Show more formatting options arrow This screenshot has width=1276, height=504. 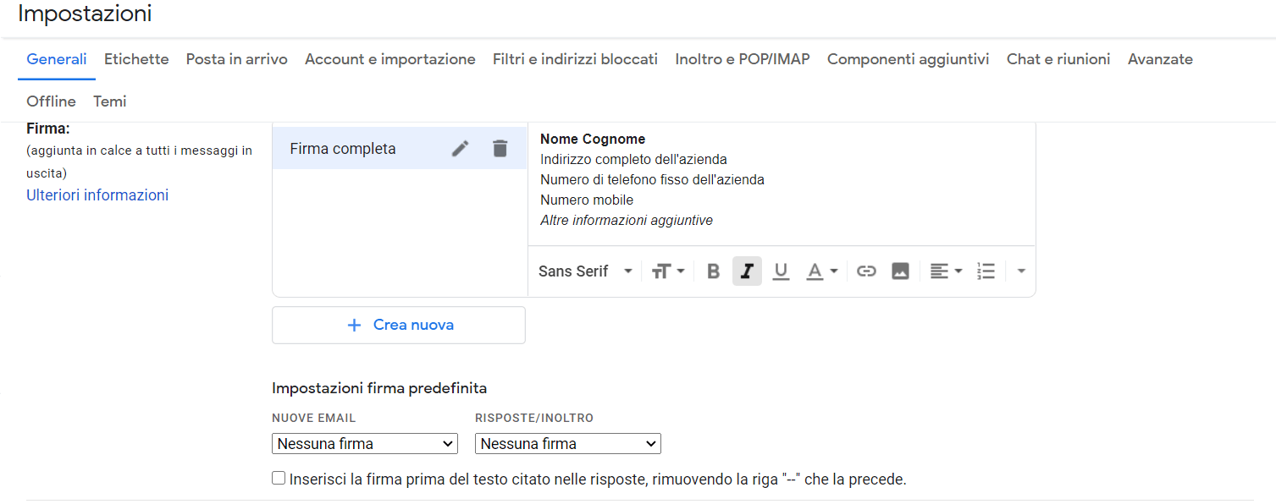point(1021,271)
